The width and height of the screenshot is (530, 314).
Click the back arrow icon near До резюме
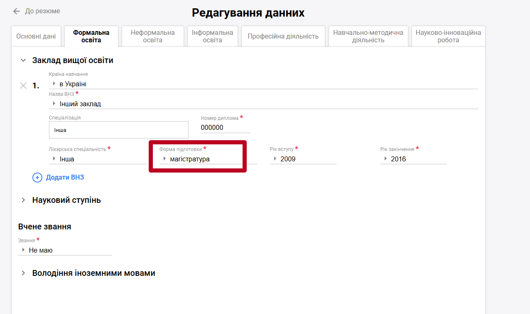(x=17, y=11)
